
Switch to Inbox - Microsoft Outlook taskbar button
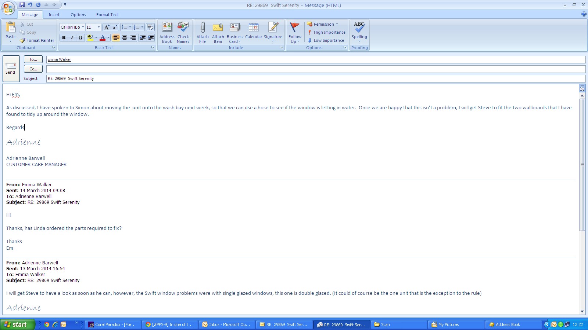(226, 324)
